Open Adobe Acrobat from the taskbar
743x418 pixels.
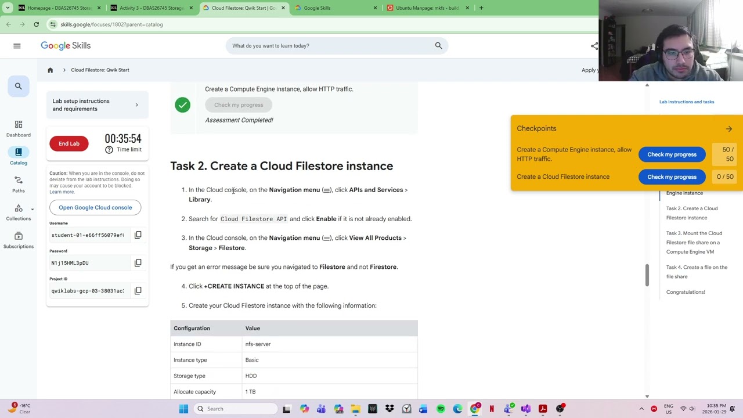click(543, 409)
